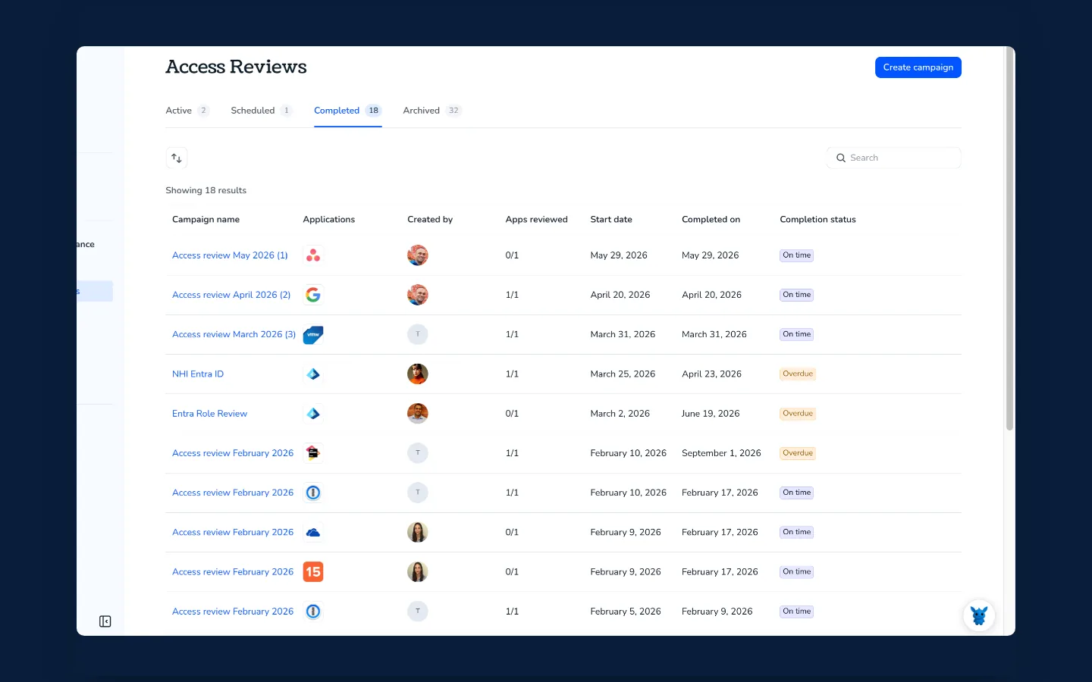This screenshot has height=682, width=1092.
Task: Click the vertical scrollbar of the page
Action: coord(1009,239)
